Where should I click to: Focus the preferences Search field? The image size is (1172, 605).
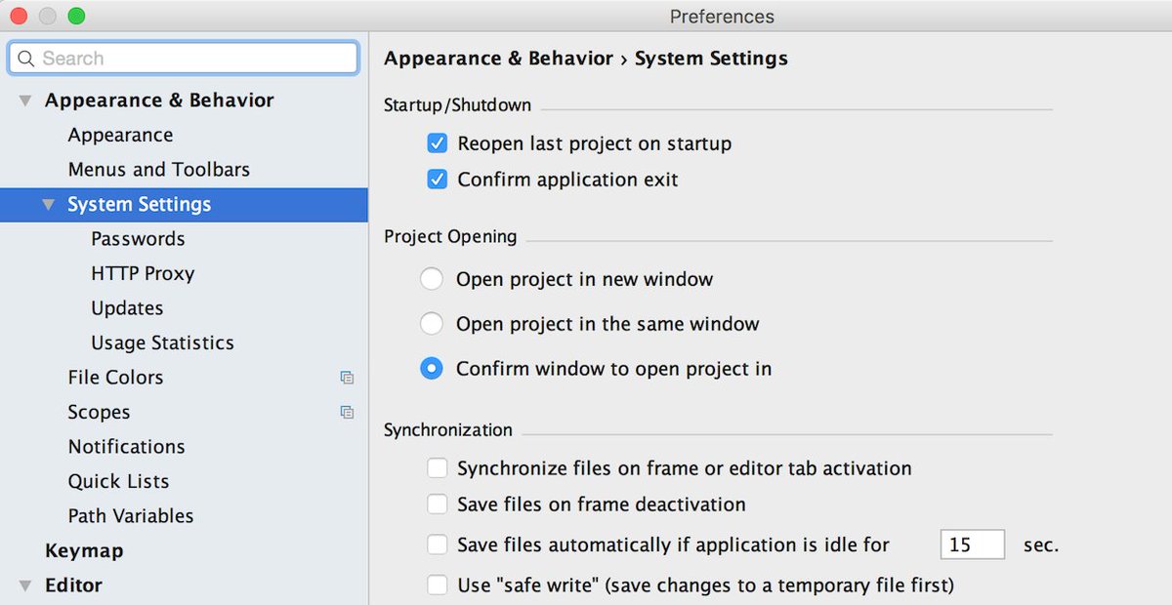(195, 59)
